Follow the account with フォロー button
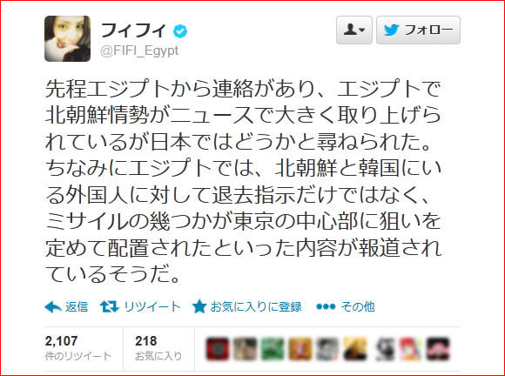Screen dimensions: 505x376 coord(418,30)
